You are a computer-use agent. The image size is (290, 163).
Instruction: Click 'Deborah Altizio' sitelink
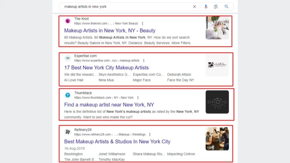pyautogui.click(x=179, y=74)
